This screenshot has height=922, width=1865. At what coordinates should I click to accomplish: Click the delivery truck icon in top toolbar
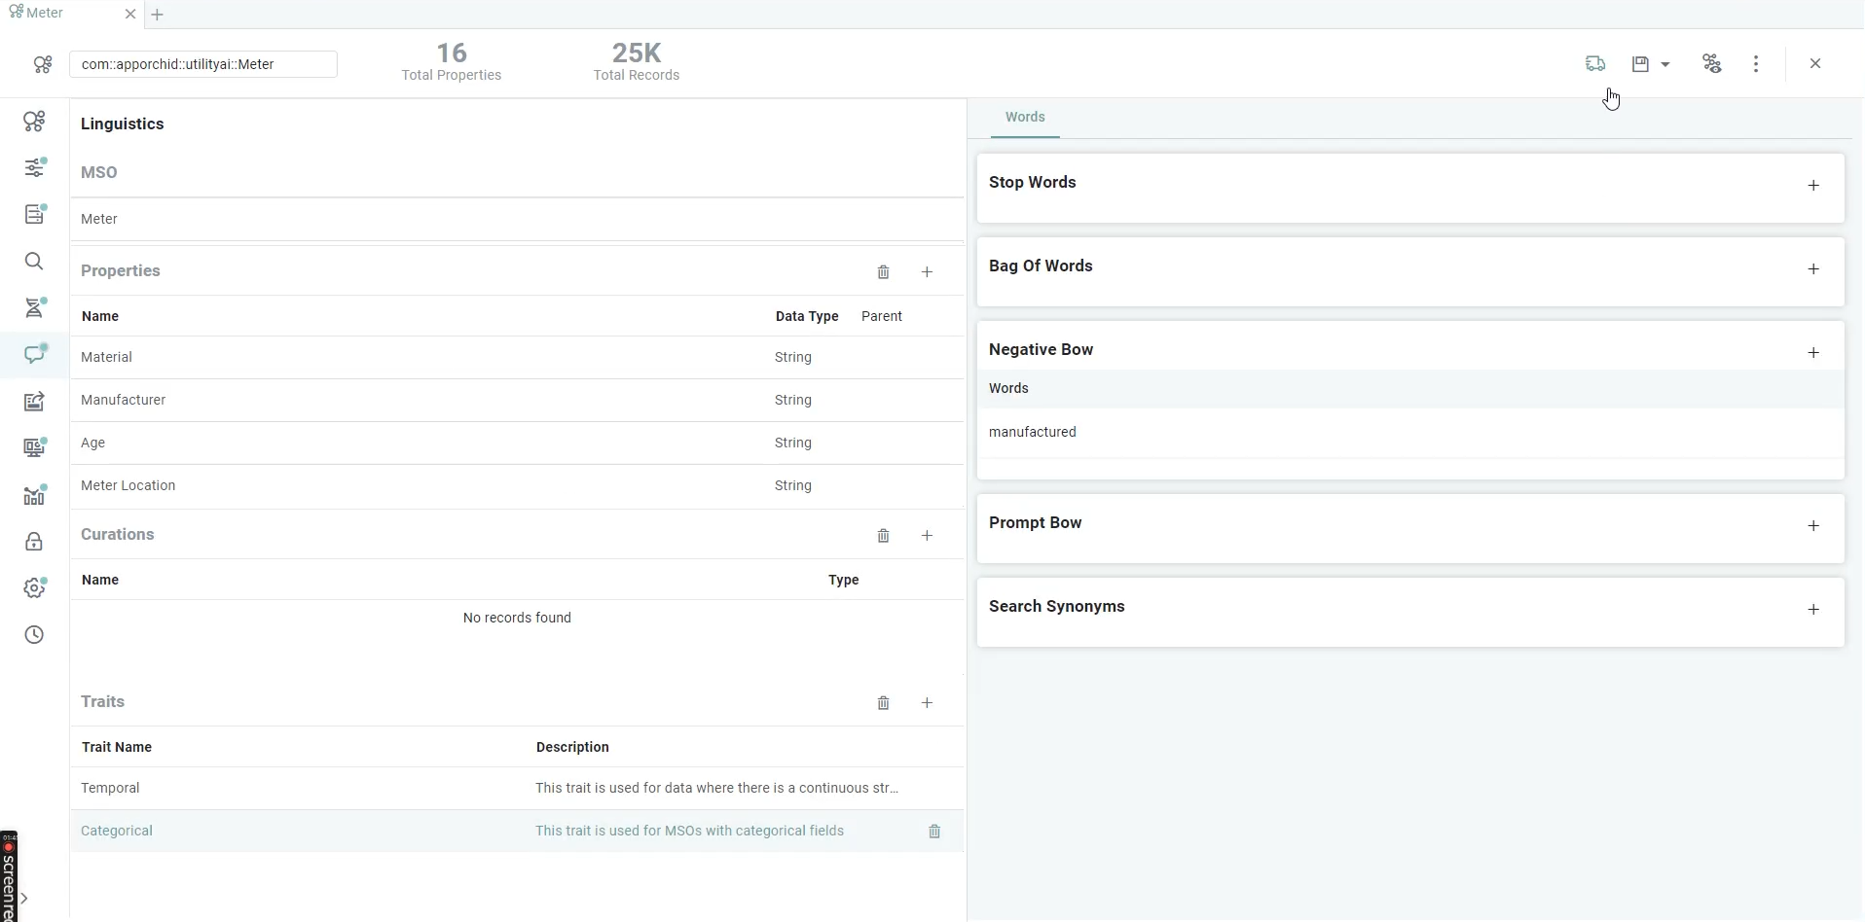pyautogui.click(x=1595, y=64)
